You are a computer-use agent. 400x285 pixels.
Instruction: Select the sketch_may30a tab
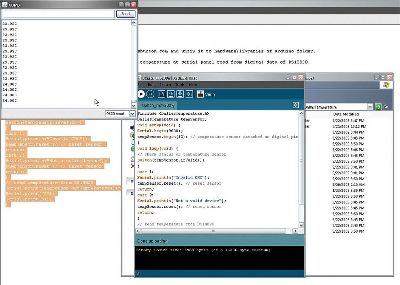[158, 105]
